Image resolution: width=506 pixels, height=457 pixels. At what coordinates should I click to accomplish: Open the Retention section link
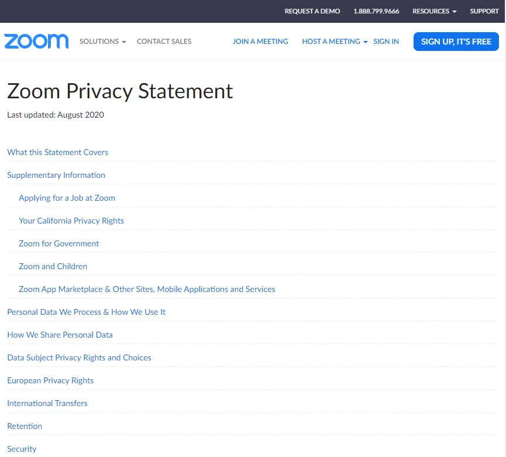click(x=25, y=427)
